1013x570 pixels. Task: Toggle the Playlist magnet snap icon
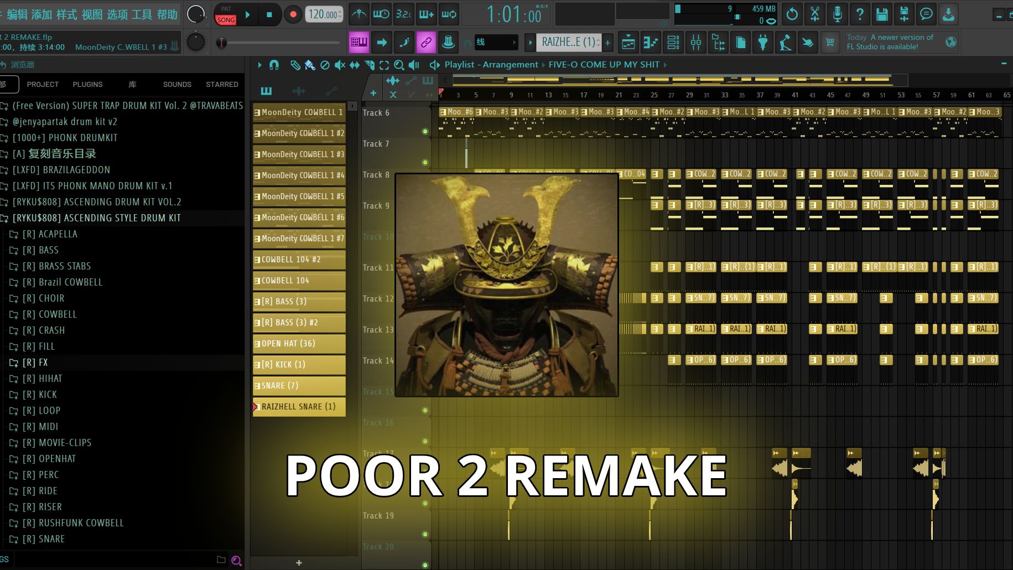tap(274, 65)
